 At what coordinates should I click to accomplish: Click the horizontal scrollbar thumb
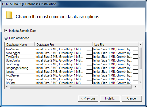pos(71,86)
